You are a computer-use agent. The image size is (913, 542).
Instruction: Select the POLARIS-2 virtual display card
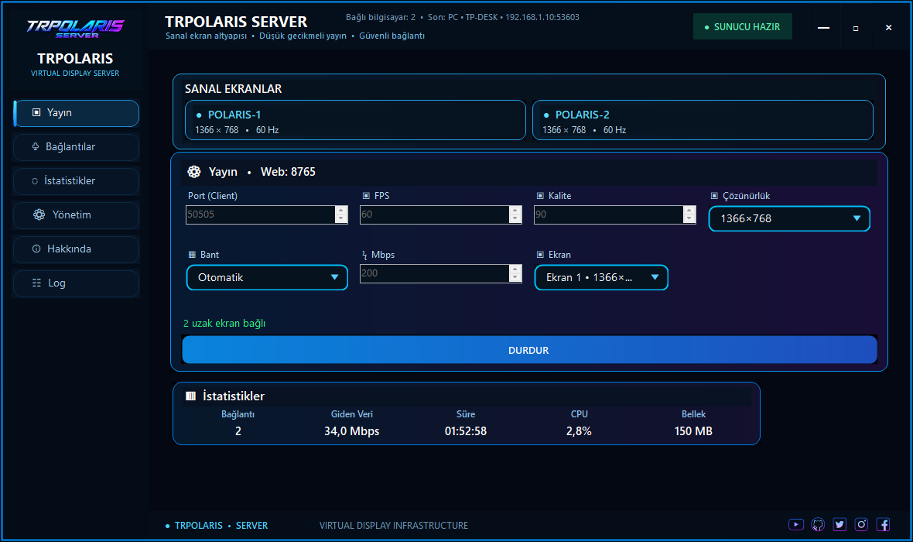[703, 120]
